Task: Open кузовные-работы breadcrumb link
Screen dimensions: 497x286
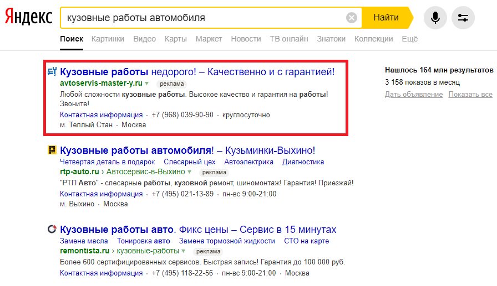Action: [148, 251]
